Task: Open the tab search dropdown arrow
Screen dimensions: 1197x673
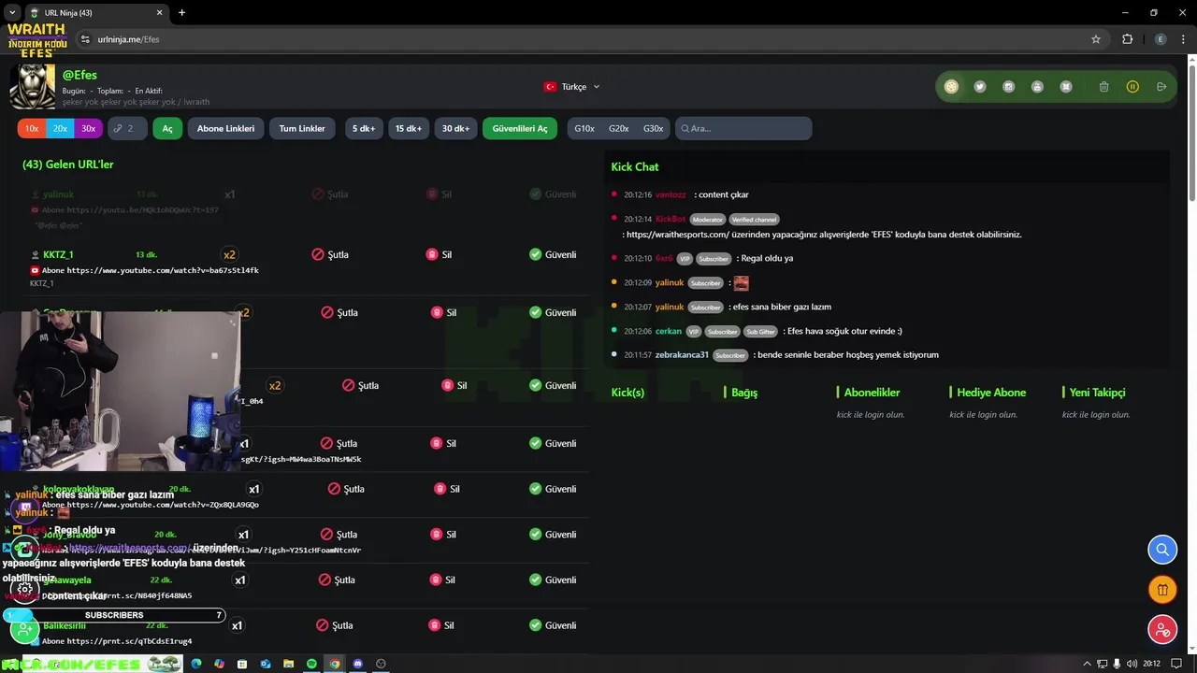Action: coord(12,13)
